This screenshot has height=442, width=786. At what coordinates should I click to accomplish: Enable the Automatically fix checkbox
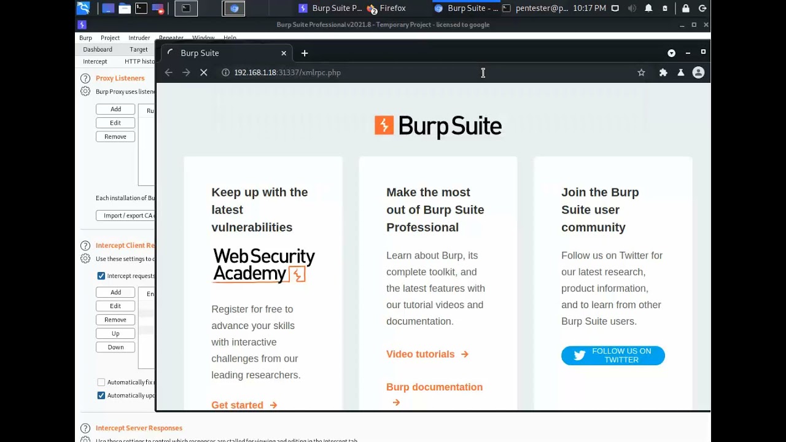click(x=101, y=382)
